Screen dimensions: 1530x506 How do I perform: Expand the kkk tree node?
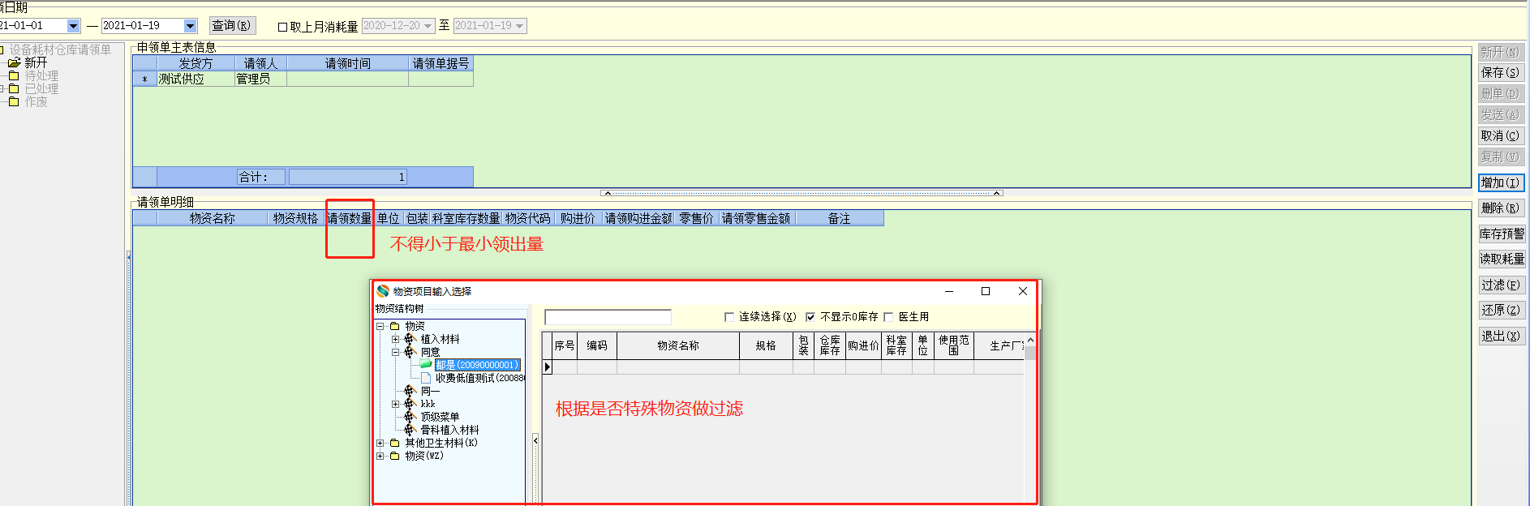tap(395, 404)
